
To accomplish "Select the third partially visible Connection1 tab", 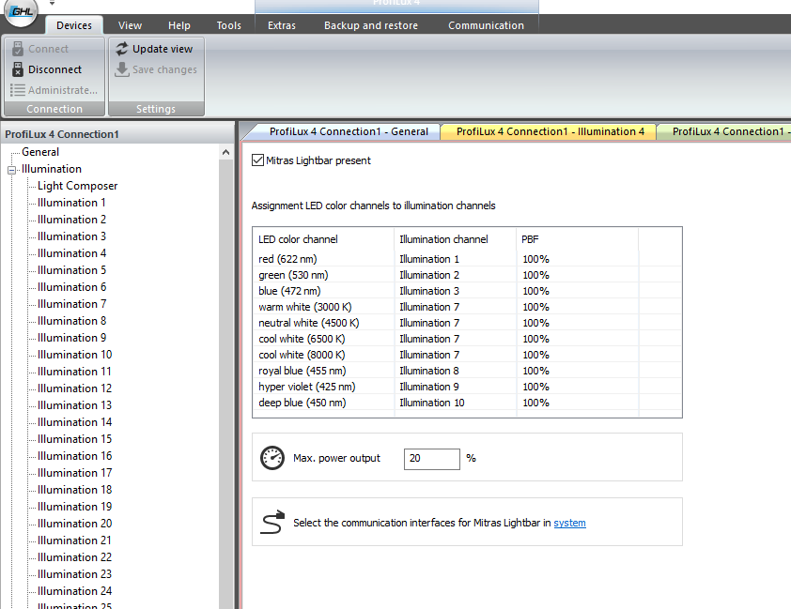I will click(726, 131).
